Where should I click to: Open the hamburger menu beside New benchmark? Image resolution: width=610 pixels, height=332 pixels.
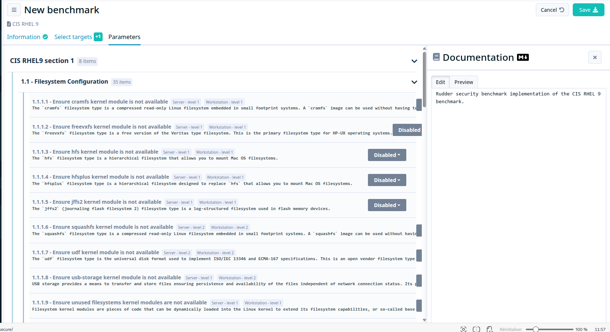14,10
